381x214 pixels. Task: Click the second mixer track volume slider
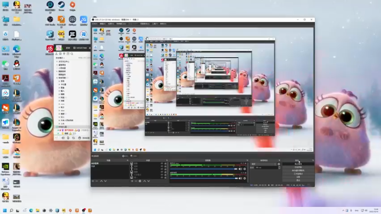(x=204, y=178)
